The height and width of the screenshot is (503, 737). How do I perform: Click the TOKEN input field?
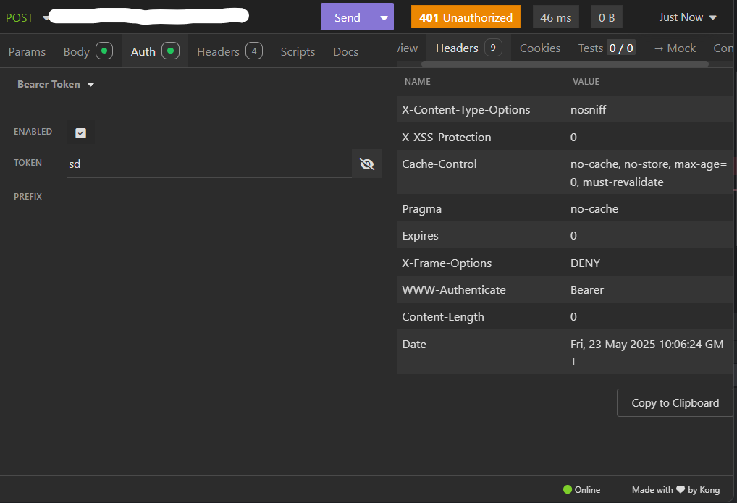pos(209,164)
